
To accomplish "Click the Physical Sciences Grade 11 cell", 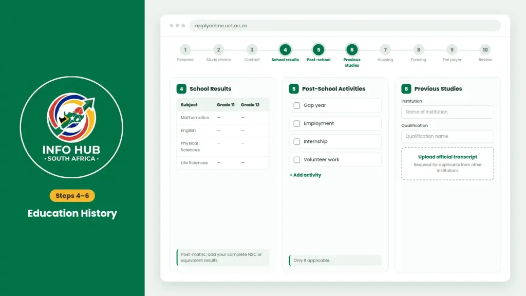I will [x=219, y=143].
